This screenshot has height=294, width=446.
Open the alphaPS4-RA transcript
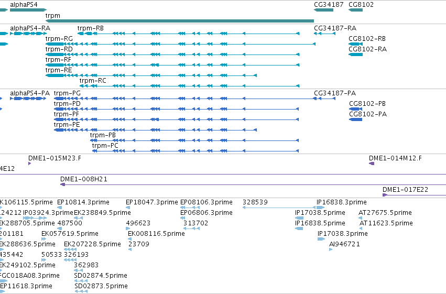[30, 28]
